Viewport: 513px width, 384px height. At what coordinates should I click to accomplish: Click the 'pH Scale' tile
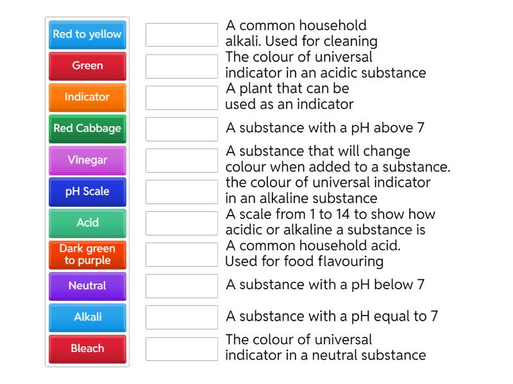(88, 191)
